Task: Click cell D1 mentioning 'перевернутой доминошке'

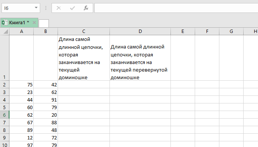Action: 140,58
